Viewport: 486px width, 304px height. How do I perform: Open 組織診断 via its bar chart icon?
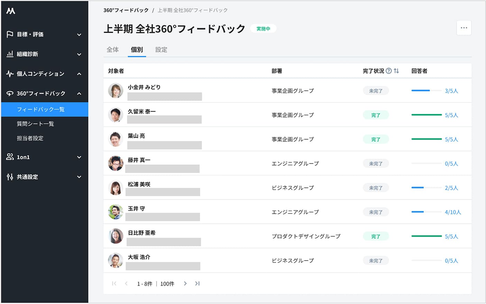(9, 54)
